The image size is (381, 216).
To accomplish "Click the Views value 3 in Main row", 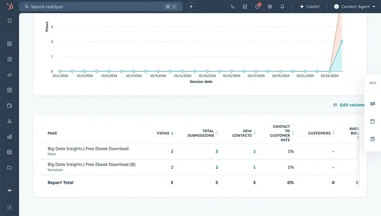I will (172, 151).
